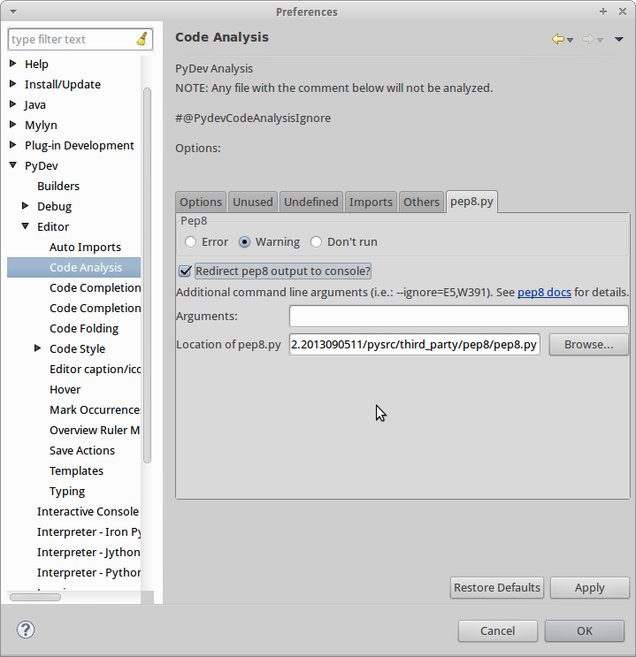Viewport: 636px width, 657px height.
Task: Select the Don't run radio option
Action: 316,242
